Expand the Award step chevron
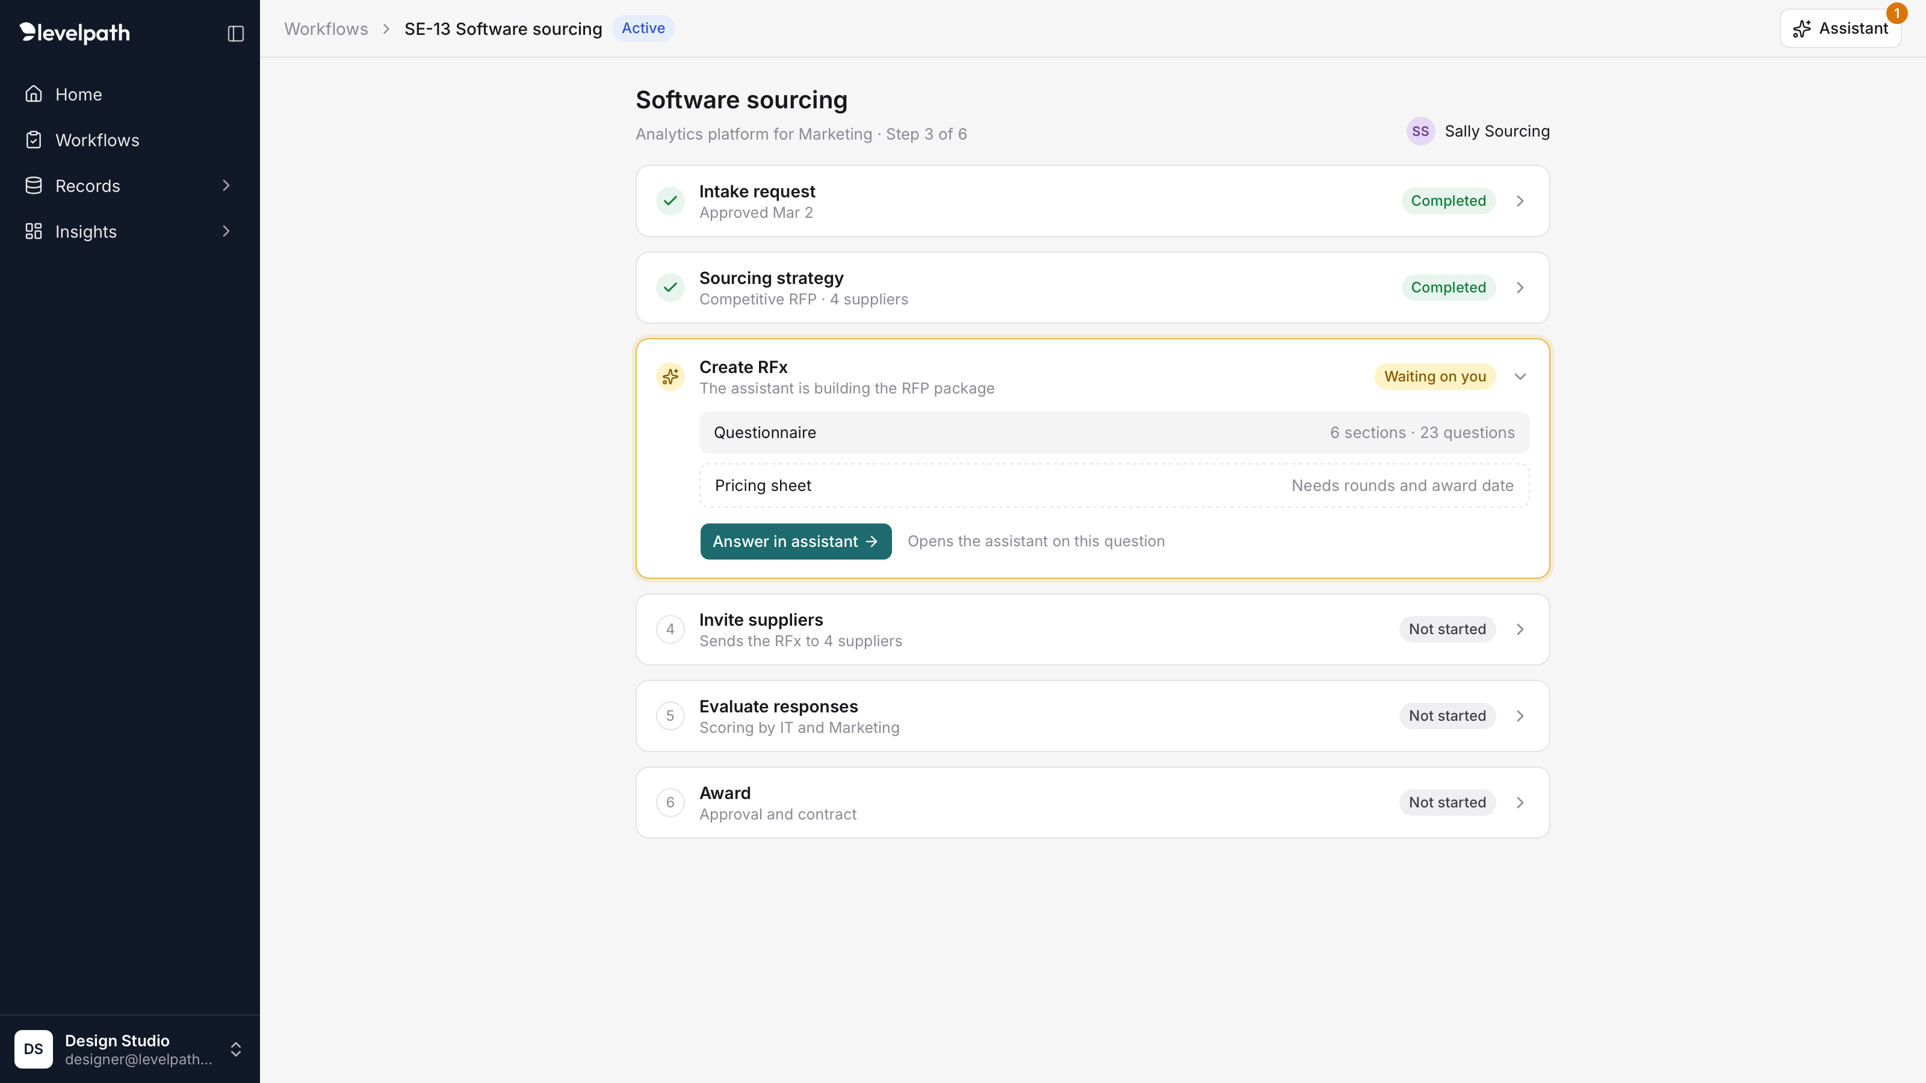 (x=1520, y=803)
